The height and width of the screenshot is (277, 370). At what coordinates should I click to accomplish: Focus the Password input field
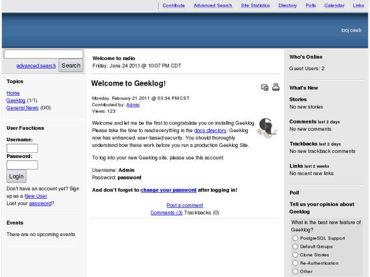tap(22, 165)
